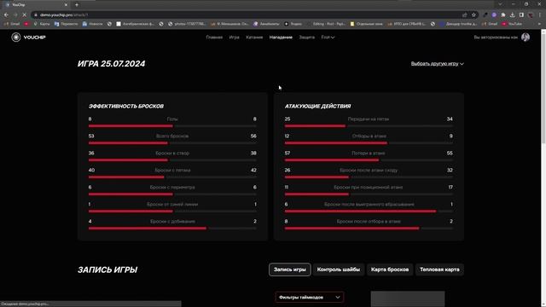The height and width of the screenshot is (307, 546).
Task: Open the YouTube bookmark
Action: (x=512, y=24)
